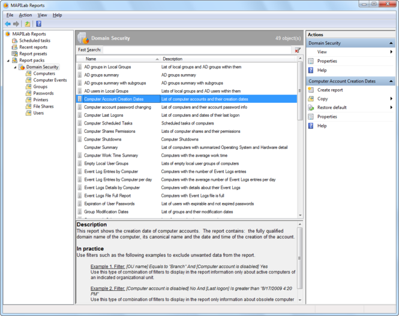The image size is (399, 316).
Task: Click the Back arrow toolbar icon
Action: click(8, 24)
